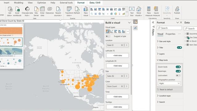This screenshot has width=197, height=111.
Task: Collapse Build a visual pane chevron
Action: click(x=129, y=23)
